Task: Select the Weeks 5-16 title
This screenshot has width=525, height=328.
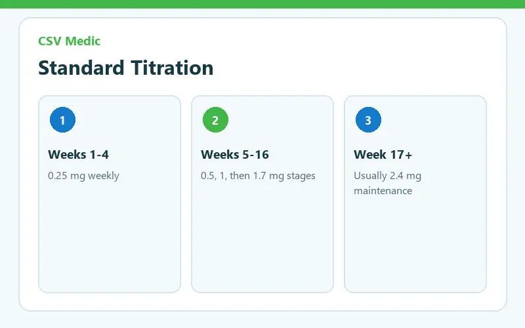Action: coord(235,155)
